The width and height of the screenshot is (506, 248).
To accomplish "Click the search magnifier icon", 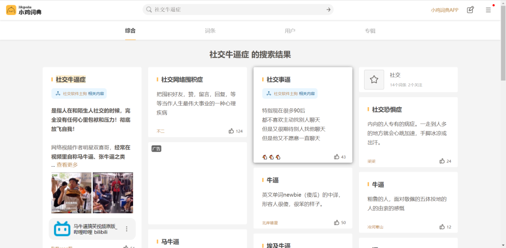I will (149, 10).
